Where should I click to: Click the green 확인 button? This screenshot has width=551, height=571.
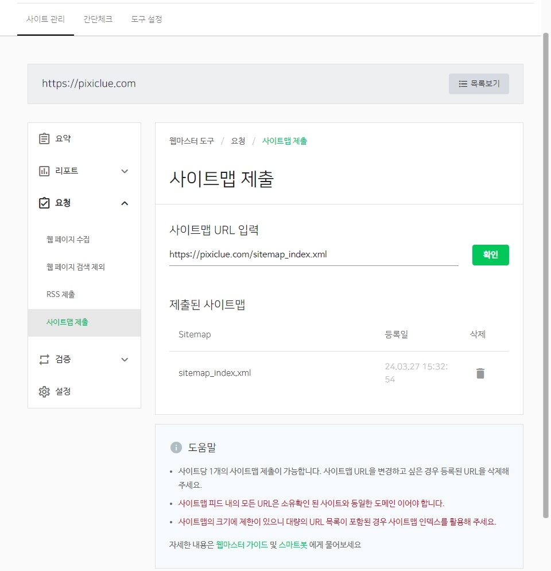click(x=490, y=255)
